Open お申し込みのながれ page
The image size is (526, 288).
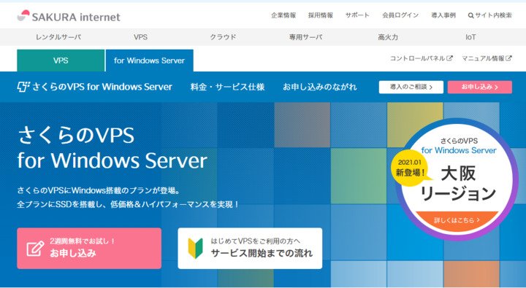tap(320, 87)
